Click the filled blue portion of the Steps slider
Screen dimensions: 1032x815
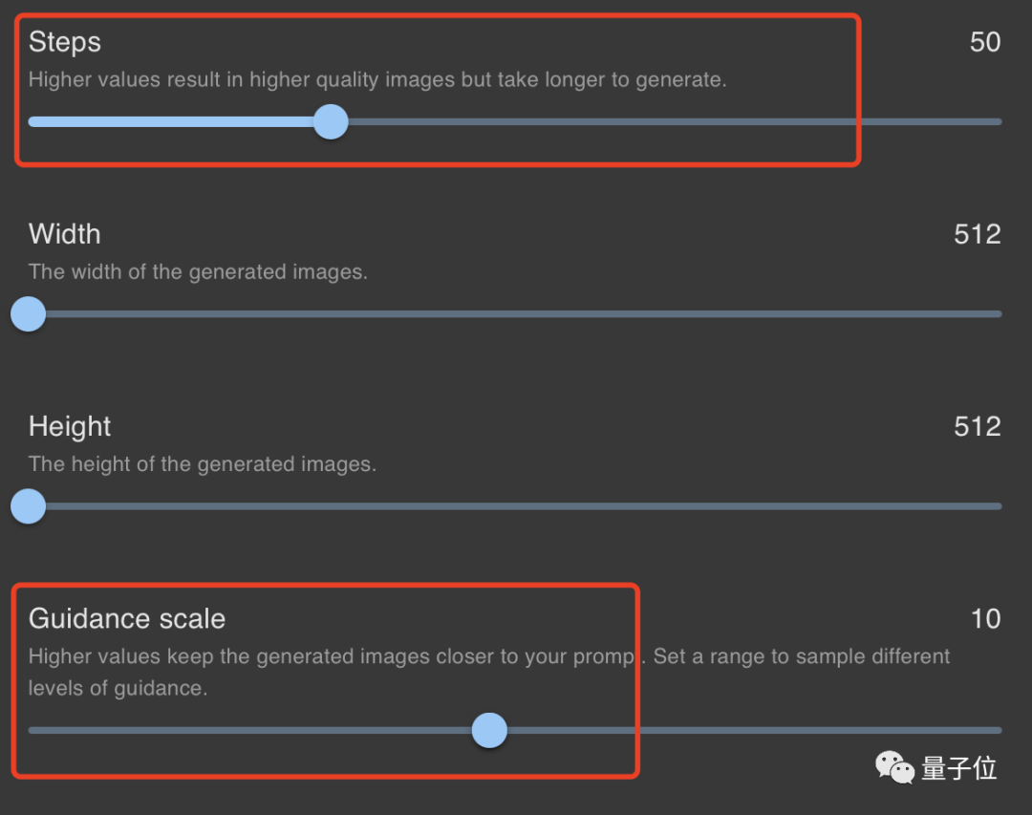[x=172, y=122]
